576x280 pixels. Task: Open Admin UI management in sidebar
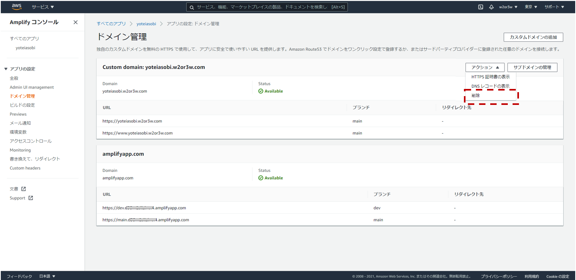32,87
